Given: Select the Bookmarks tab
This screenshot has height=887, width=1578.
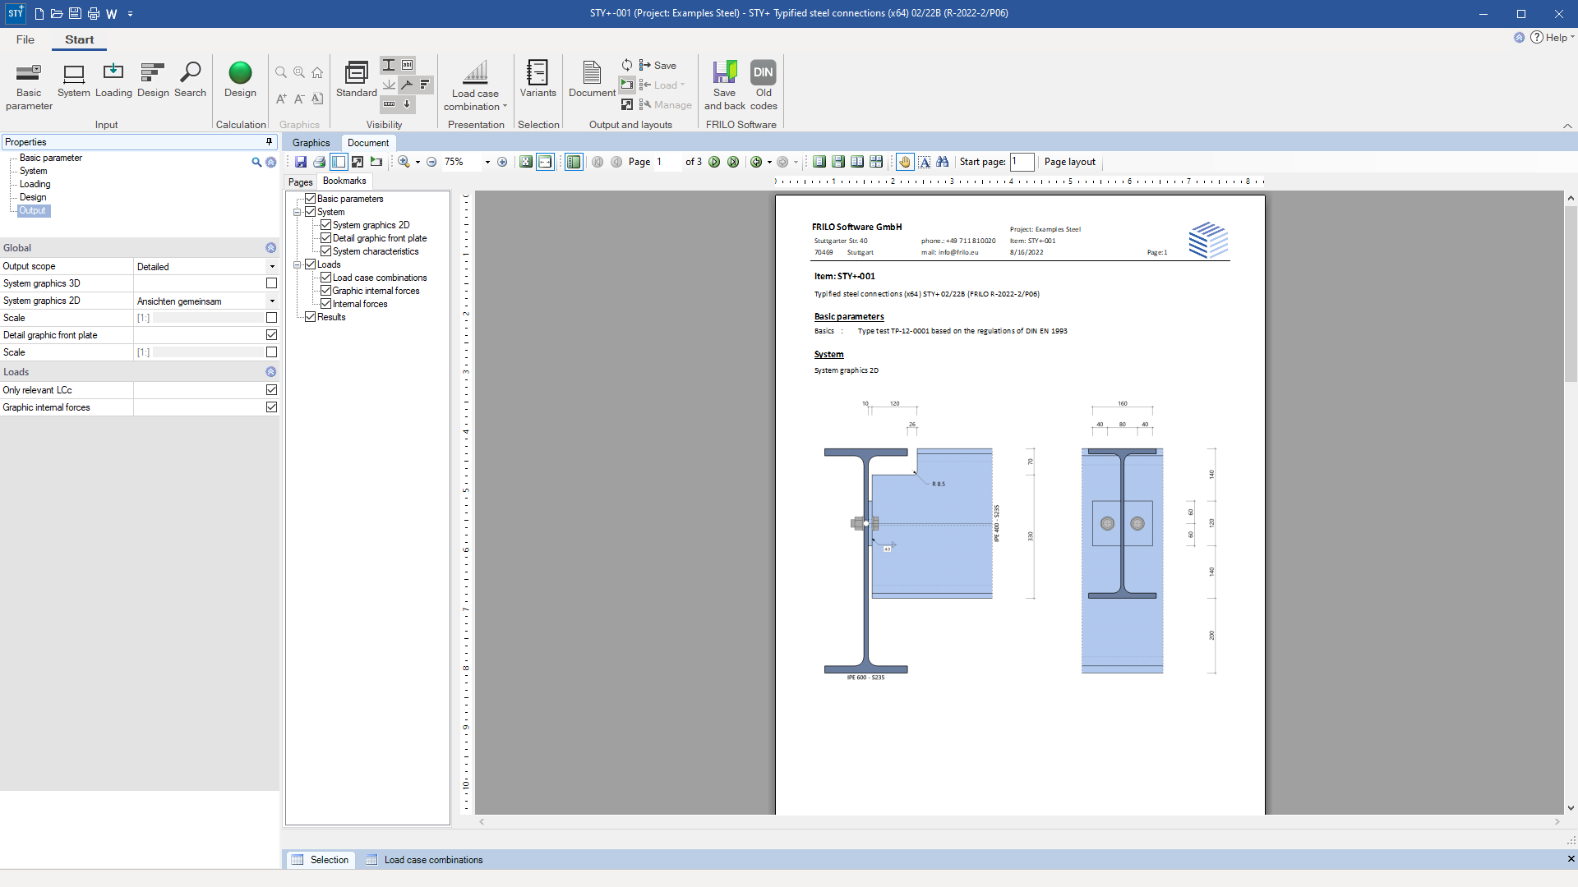Looking at the screenshot, I should [344, 182].
